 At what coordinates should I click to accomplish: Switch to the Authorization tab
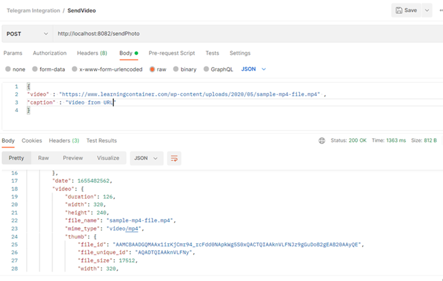tap(50, 53)
